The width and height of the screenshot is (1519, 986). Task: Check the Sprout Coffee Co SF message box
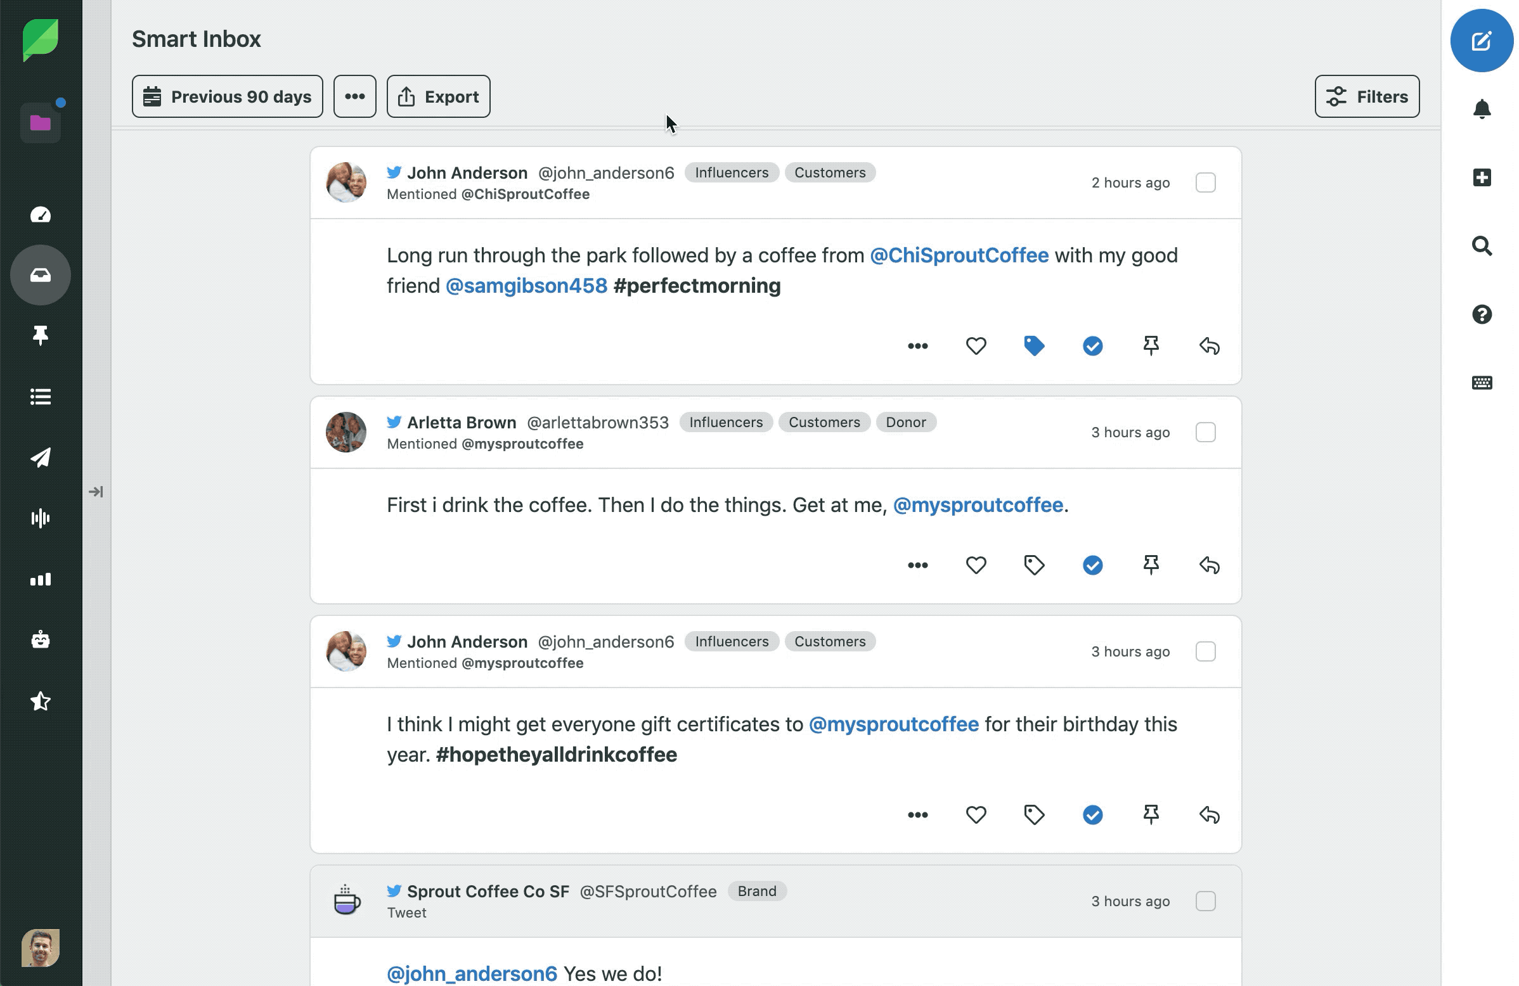[x=1205, y=901]
